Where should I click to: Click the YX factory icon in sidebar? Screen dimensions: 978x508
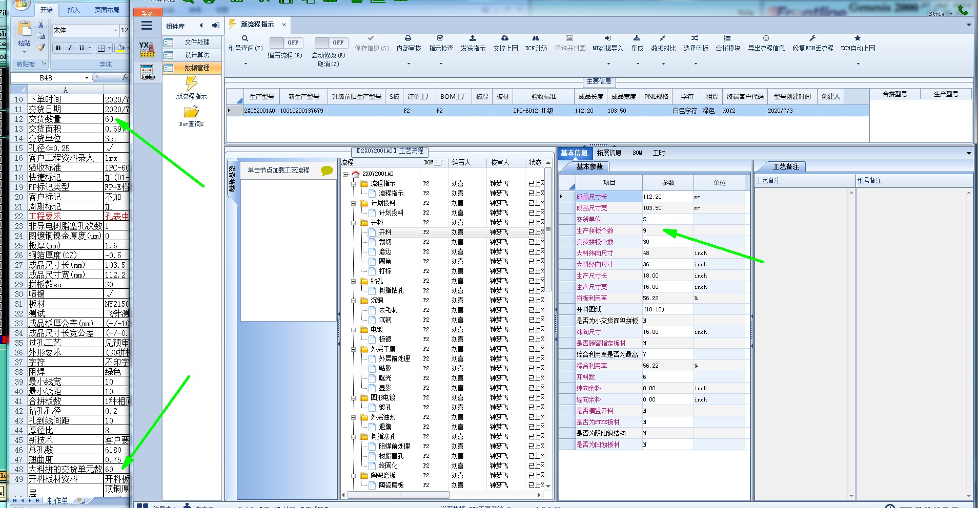(x=147, y=49)
